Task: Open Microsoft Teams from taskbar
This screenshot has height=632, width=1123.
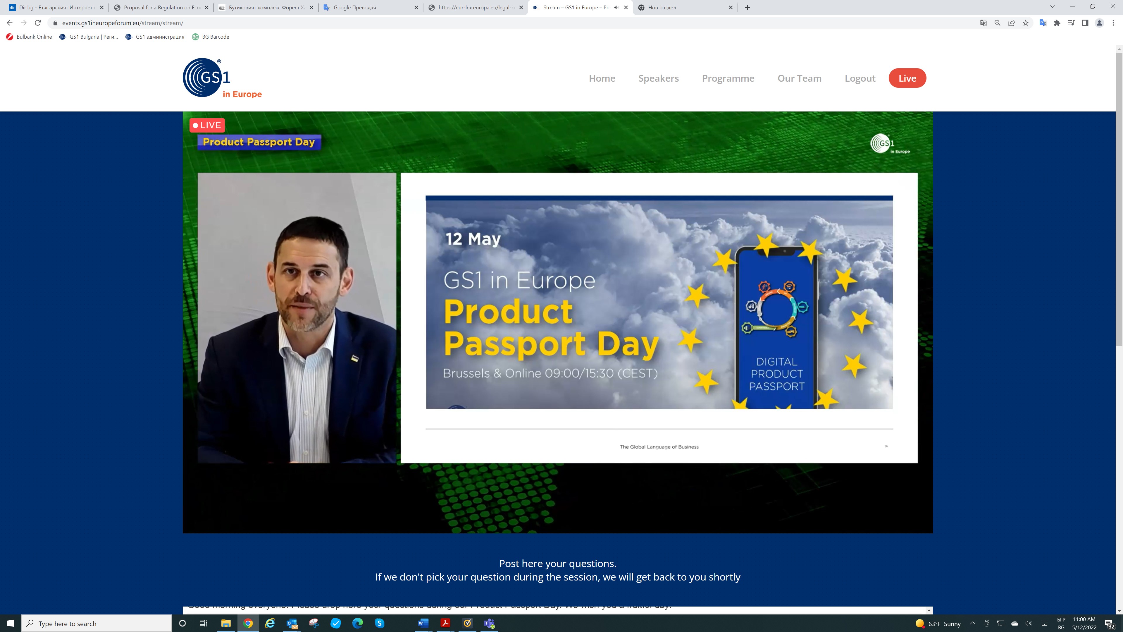Action: [x=489, y=623]
